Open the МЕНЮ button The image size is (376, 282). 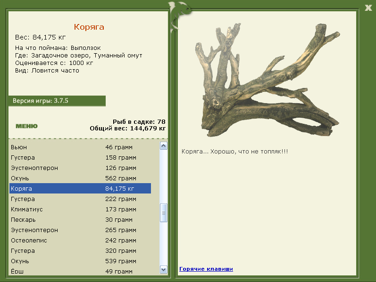[26, 126]
